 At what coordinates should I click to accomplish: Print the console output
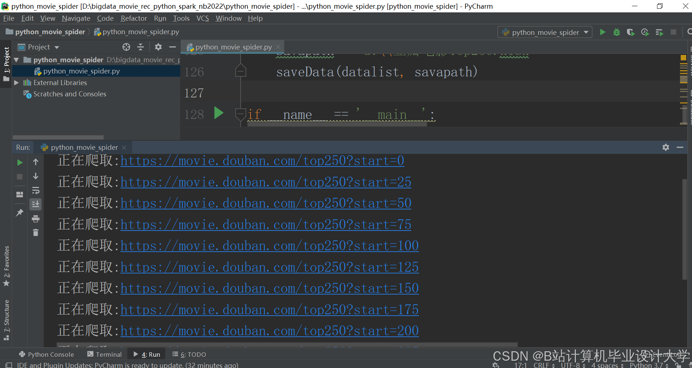(36, 219)
